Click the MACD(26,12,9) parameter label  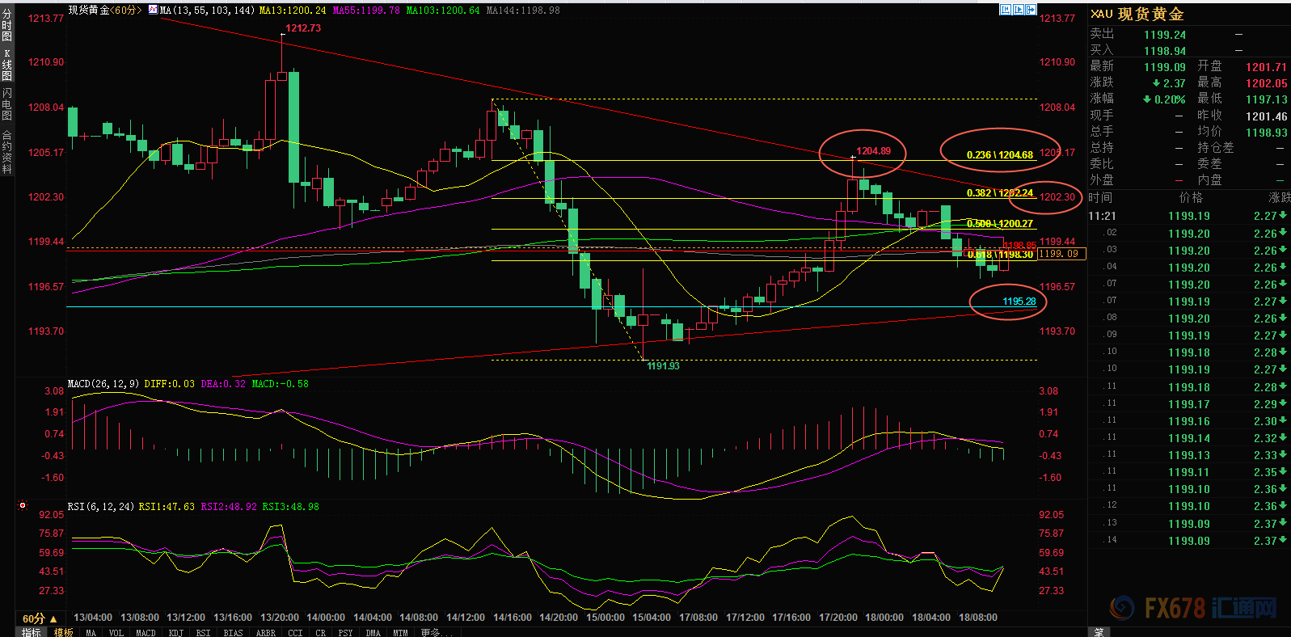103,384
